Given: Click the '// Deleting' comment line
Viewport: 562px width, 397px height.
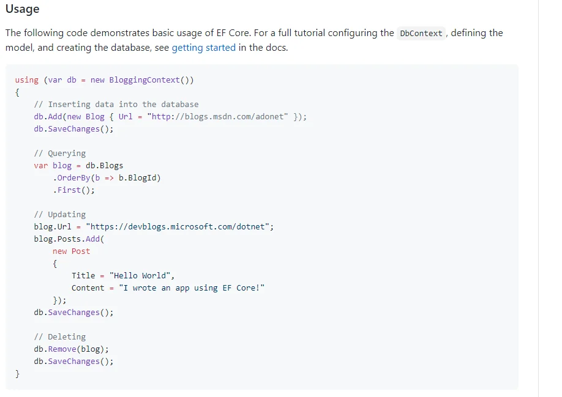Looking at the screenshot, I should pyautogui.click(x=60, y=337).
